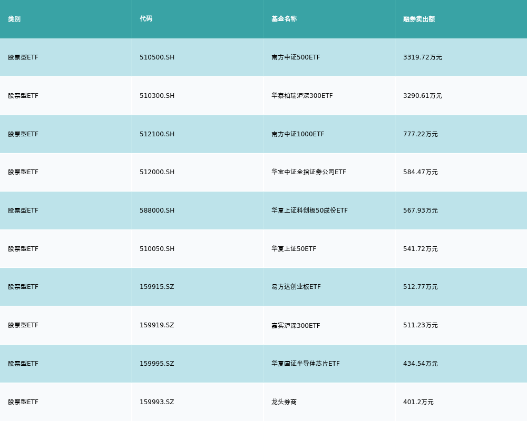This screenshot has height=421, width=527.
Task: Select amount 511.23万元
Action: pos(421,325)
